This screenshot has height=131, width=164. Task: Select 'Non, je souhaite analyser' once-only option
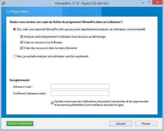(14, 56)
